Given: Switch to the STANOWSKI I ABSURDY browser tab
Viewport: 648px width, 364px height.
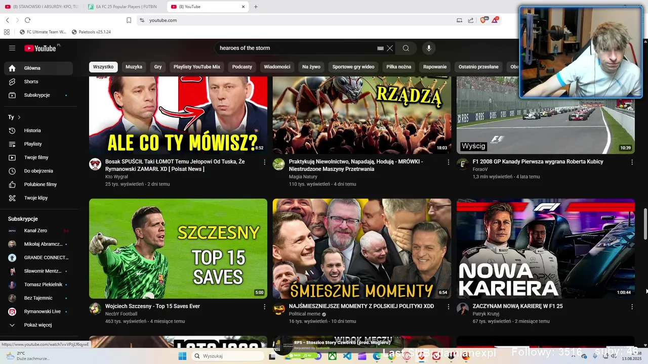Looking at the screenshot, I should click(42, 7).
